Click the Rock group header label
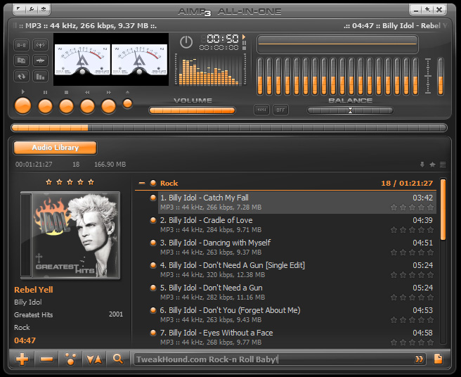The width and height of the screenshot is (461, 377). 169,183
